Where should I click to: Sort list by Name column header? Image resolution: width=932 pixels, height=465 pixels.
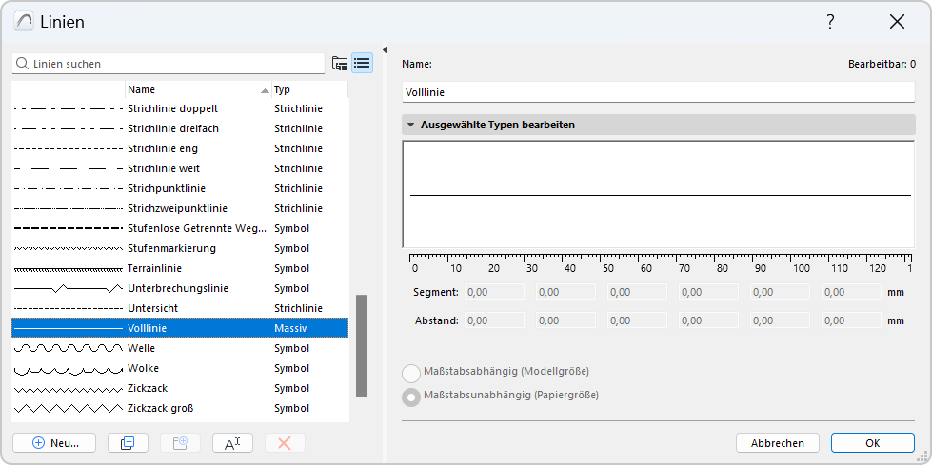point(199,89)
